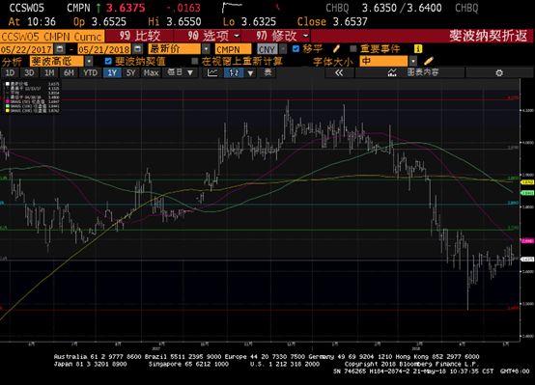Select the 6M time range tab
Viewport: 535px width, 385px height.
point(69,72)
